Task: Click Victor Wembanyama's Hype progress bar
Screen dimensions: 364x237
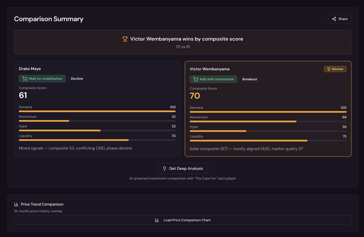Action: pos(268,131)
